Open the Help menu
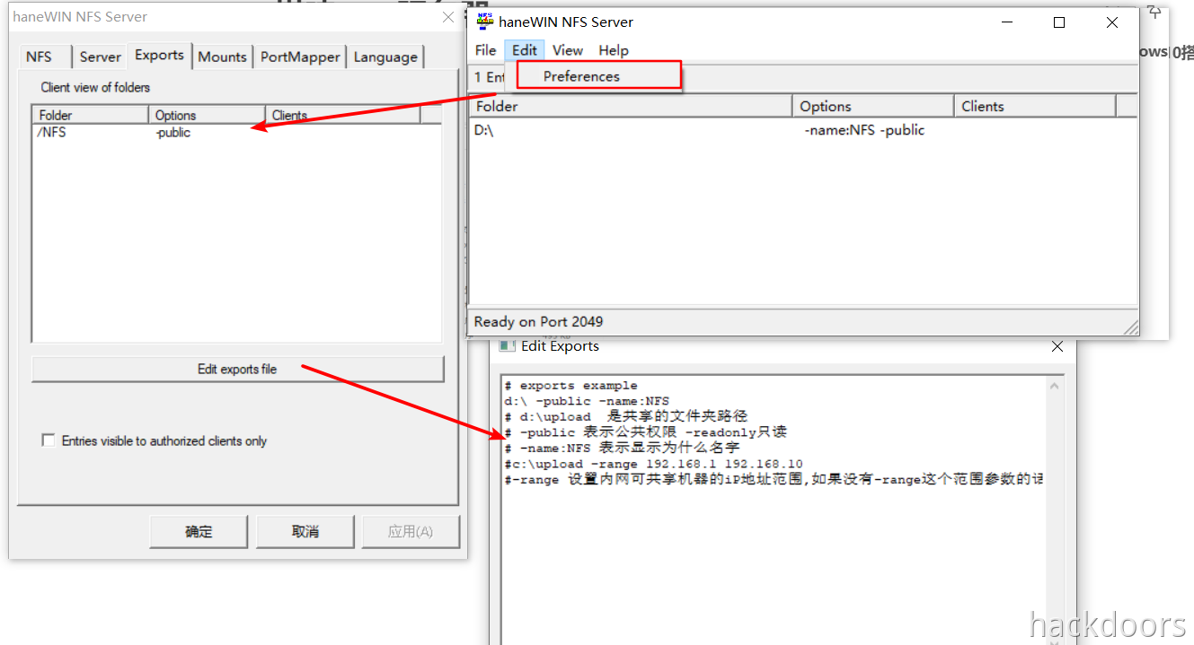The height and width of the screenshot is (645, 1194). pos(614,50)
